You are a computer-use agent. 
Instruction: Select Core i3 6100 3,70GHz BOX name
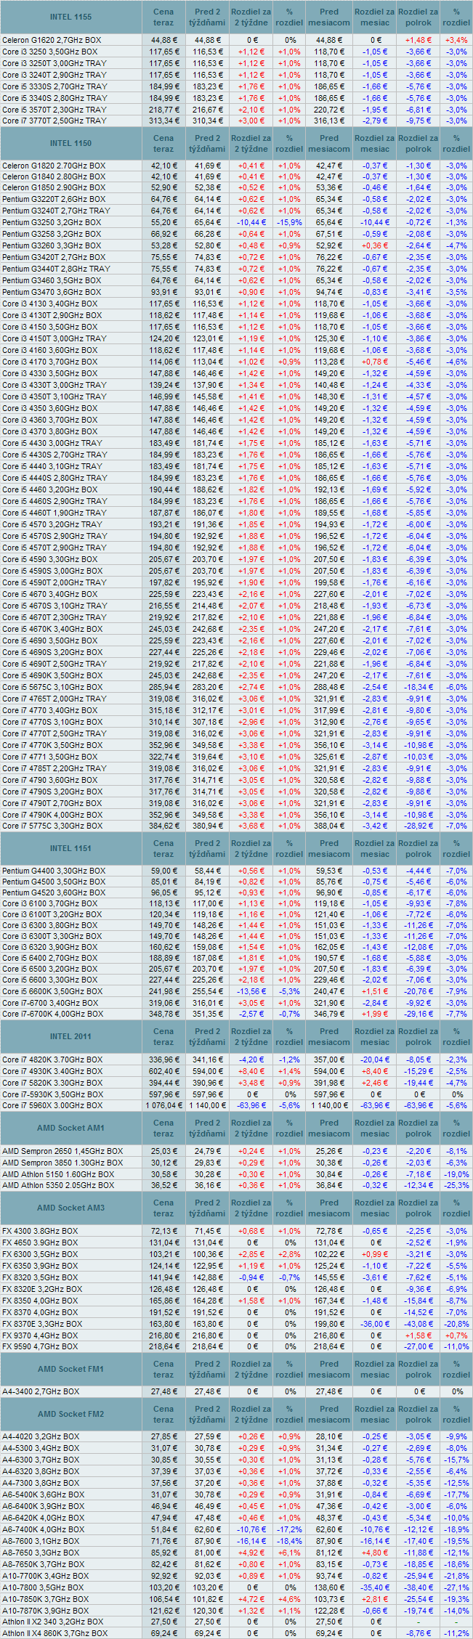(x=50, y=903)
